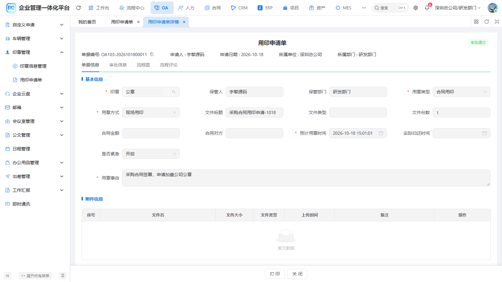Viewport: 502px width, 282px height.
Task: Collapse the 印章管理 menu
Action: click(35, 52)
